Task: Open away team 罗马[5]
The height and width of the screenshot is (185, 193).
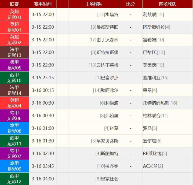Action: [150, 128]
